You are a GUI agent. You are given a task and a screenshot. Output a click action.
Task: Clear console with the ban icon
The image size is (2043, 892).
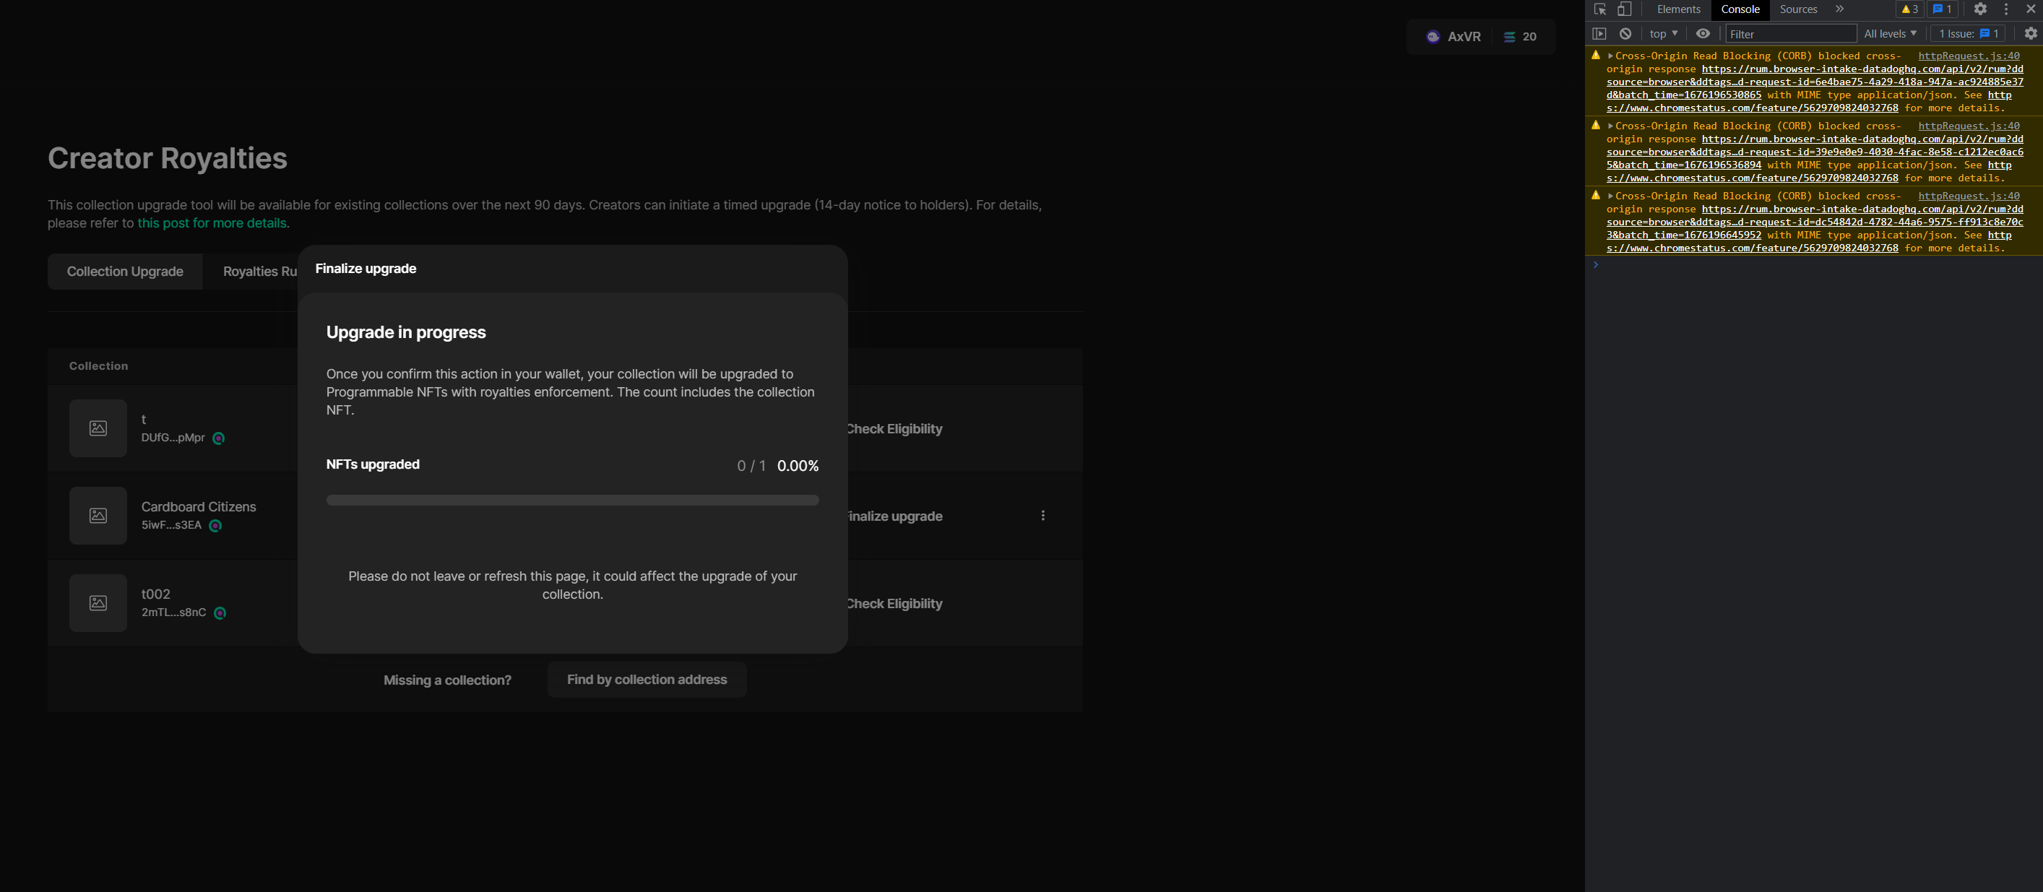(1625, 33)
